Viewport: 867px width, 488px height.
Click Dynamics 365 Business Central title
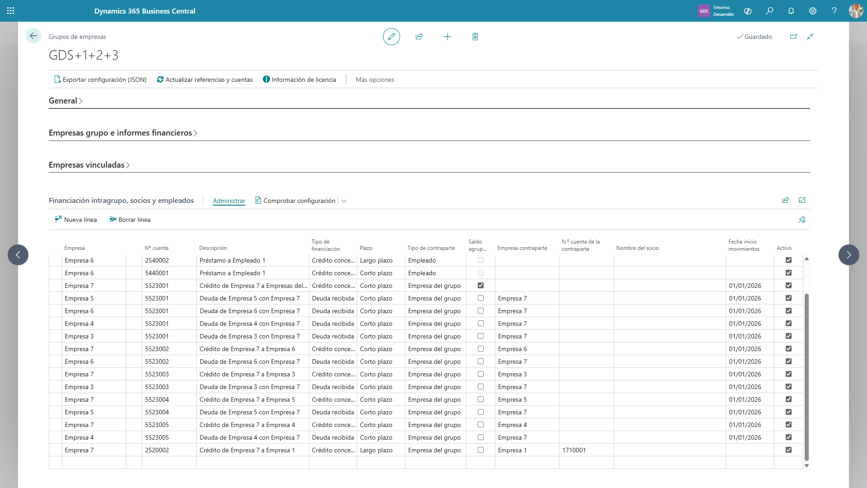pos(144,11)
